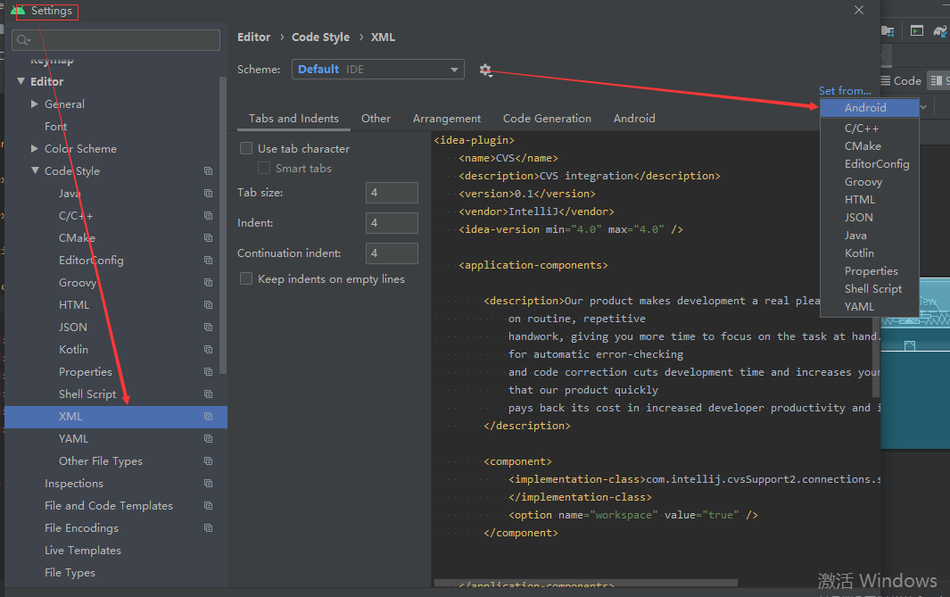Enable Use tab character checkbox
This screenshot has width=950, height=597.
click(246, 148)
